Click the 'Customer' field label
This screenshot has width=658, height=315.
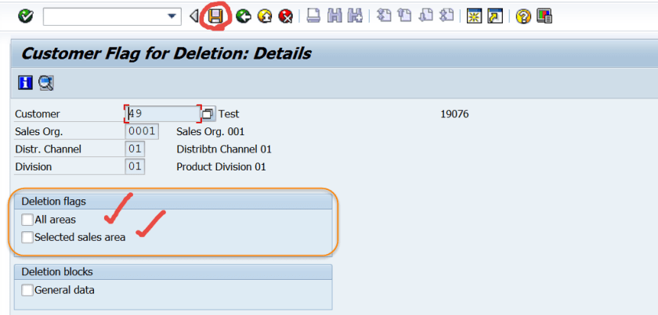click(x=38, y=114)
